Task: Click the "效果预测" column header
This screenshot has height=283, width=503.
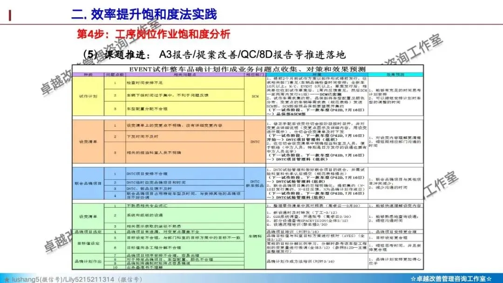Action: (395, 74)
